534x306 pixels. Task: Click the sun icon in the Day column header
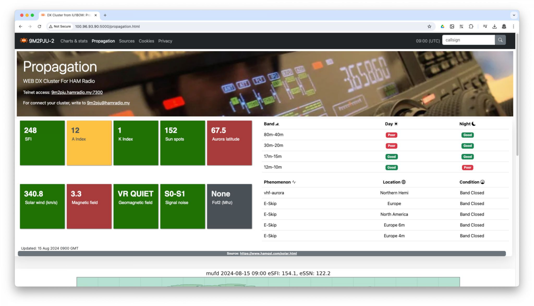tap(396, 124)
